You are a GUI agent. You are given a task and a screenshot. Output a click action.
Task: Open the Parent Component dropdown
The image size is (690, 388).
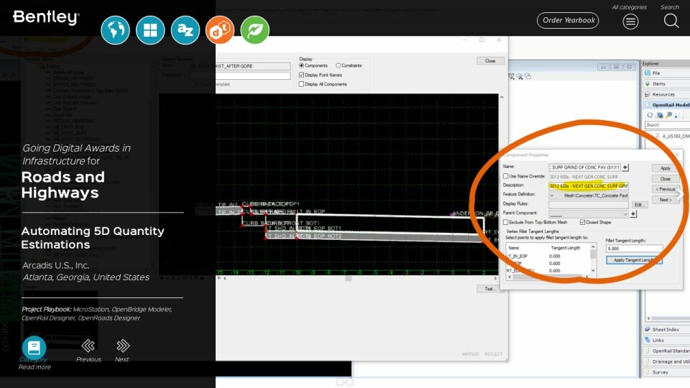click(589, 214)
